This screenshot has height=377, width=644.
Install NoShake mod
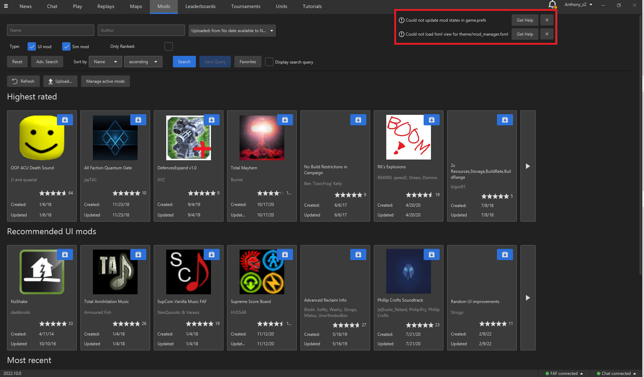[x=65, y=254]
